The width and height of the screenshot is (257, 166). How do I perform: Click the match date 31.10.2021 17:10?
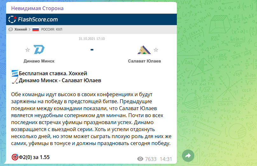[92, 39]
